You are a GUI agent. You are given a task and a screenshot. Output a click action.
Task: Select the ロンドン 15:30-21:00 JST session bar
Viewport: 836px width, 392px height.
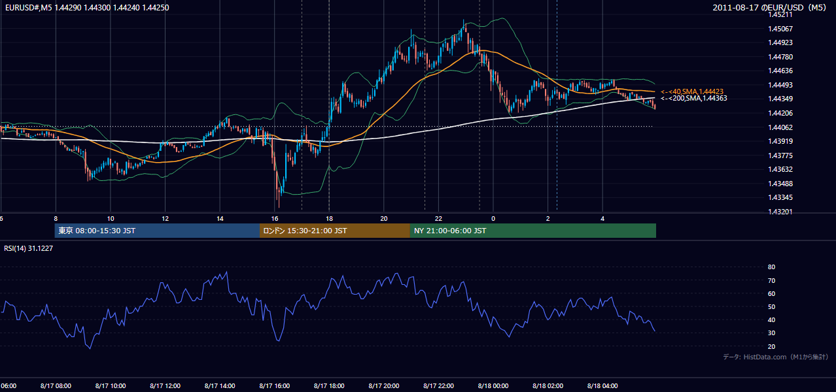(335, 231)
